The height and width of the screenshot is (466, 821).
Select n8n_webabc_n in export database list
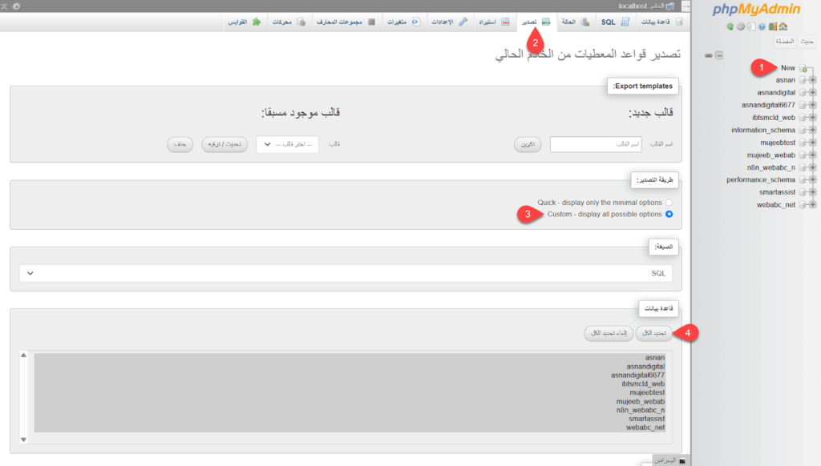(350, 410)
